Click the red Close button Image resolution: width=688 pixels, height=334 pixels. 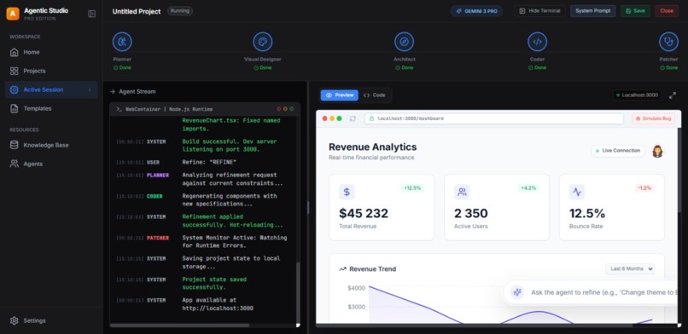point(667,11)
